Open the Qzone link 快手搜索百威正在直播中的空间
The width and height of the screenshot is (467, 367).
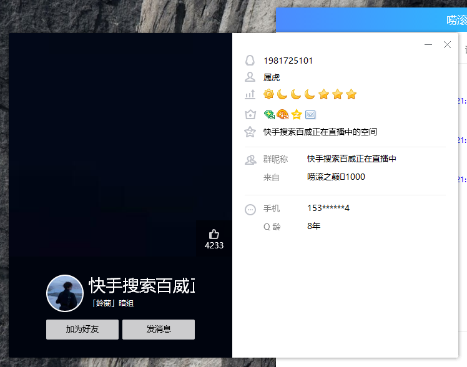[320, 132]
